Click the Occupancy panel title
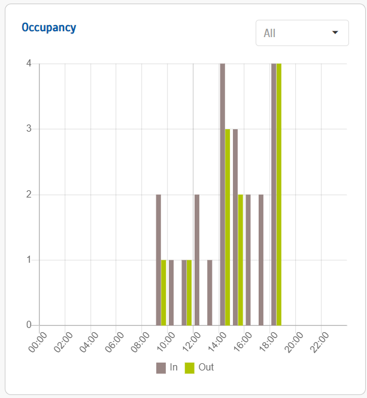Viewport: 367px width, 398px height. tap(48, 28)
